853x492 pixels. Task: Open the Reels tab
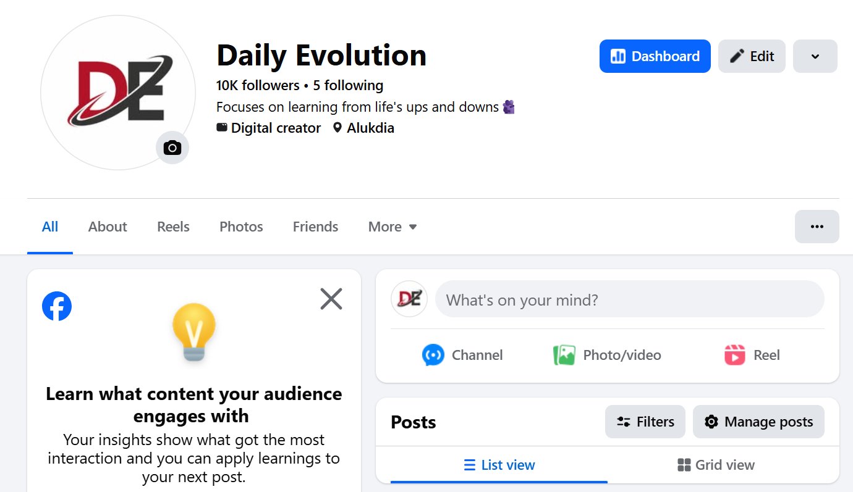pos(173,227)
